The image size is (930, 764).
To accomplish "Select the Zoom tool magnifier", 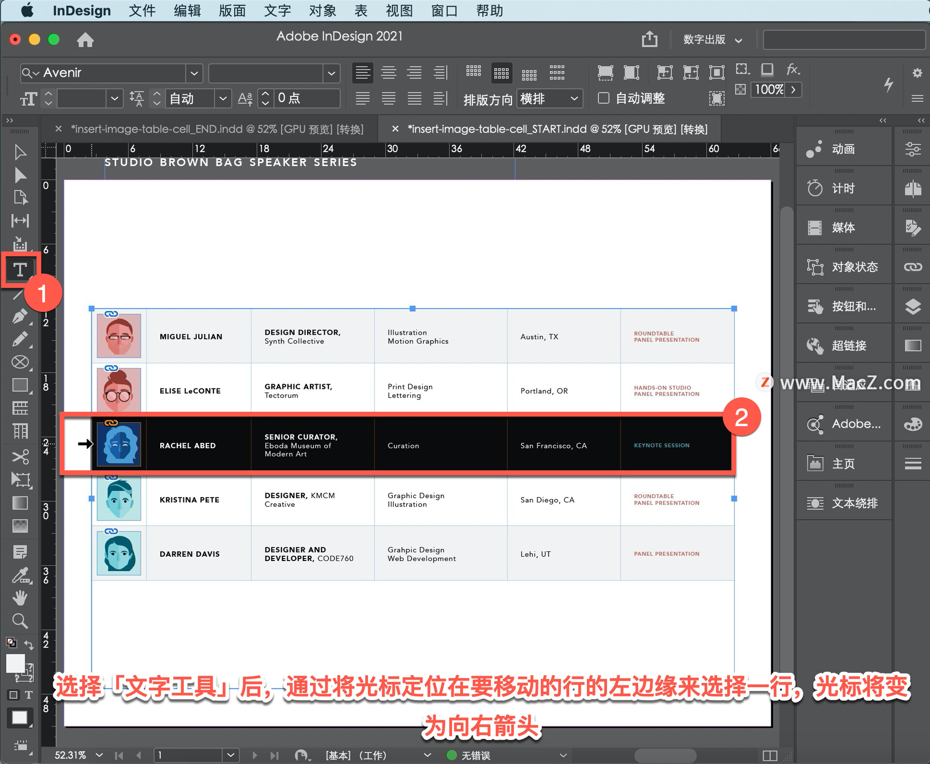I will [20, 621].
